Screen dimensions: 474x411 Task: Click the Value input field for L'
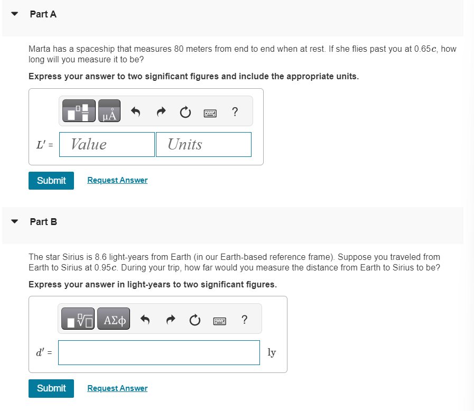(x=107, y=144)
